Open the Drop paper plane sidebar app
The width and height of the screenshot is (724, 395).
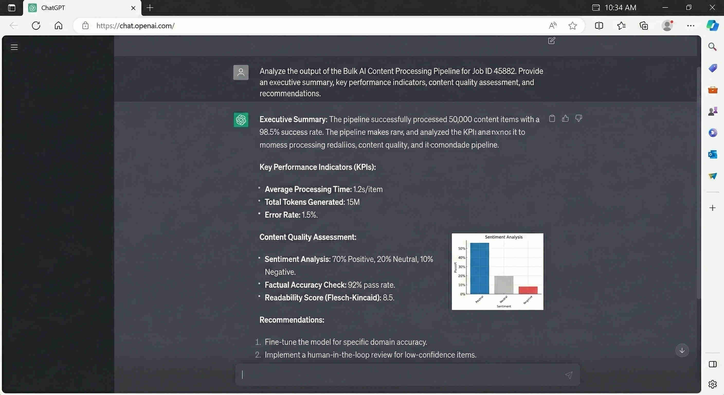(x=712, y=176)
